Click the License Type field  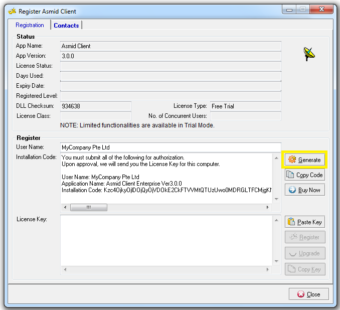click(x=245, y=106)
